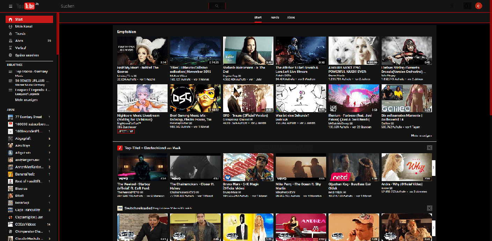Show next videos in Top-Titel row
Image resolution: width=492 pixels, height=241 pixels.
(434, 168)
